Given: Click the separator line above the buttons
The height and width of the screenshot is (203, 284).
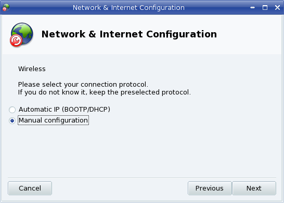Looking at the screenshot, I should [142, 178].
